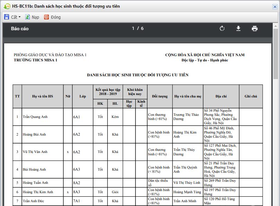
Task: Click the Cất save floppy icon
Action: click(7, 17)
